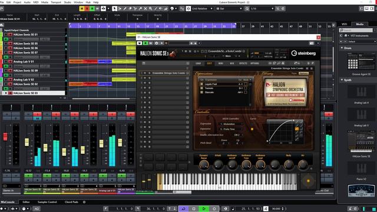Open the Default dropdown in Media panel
The image size is (377, 212).
pos(362,42)
